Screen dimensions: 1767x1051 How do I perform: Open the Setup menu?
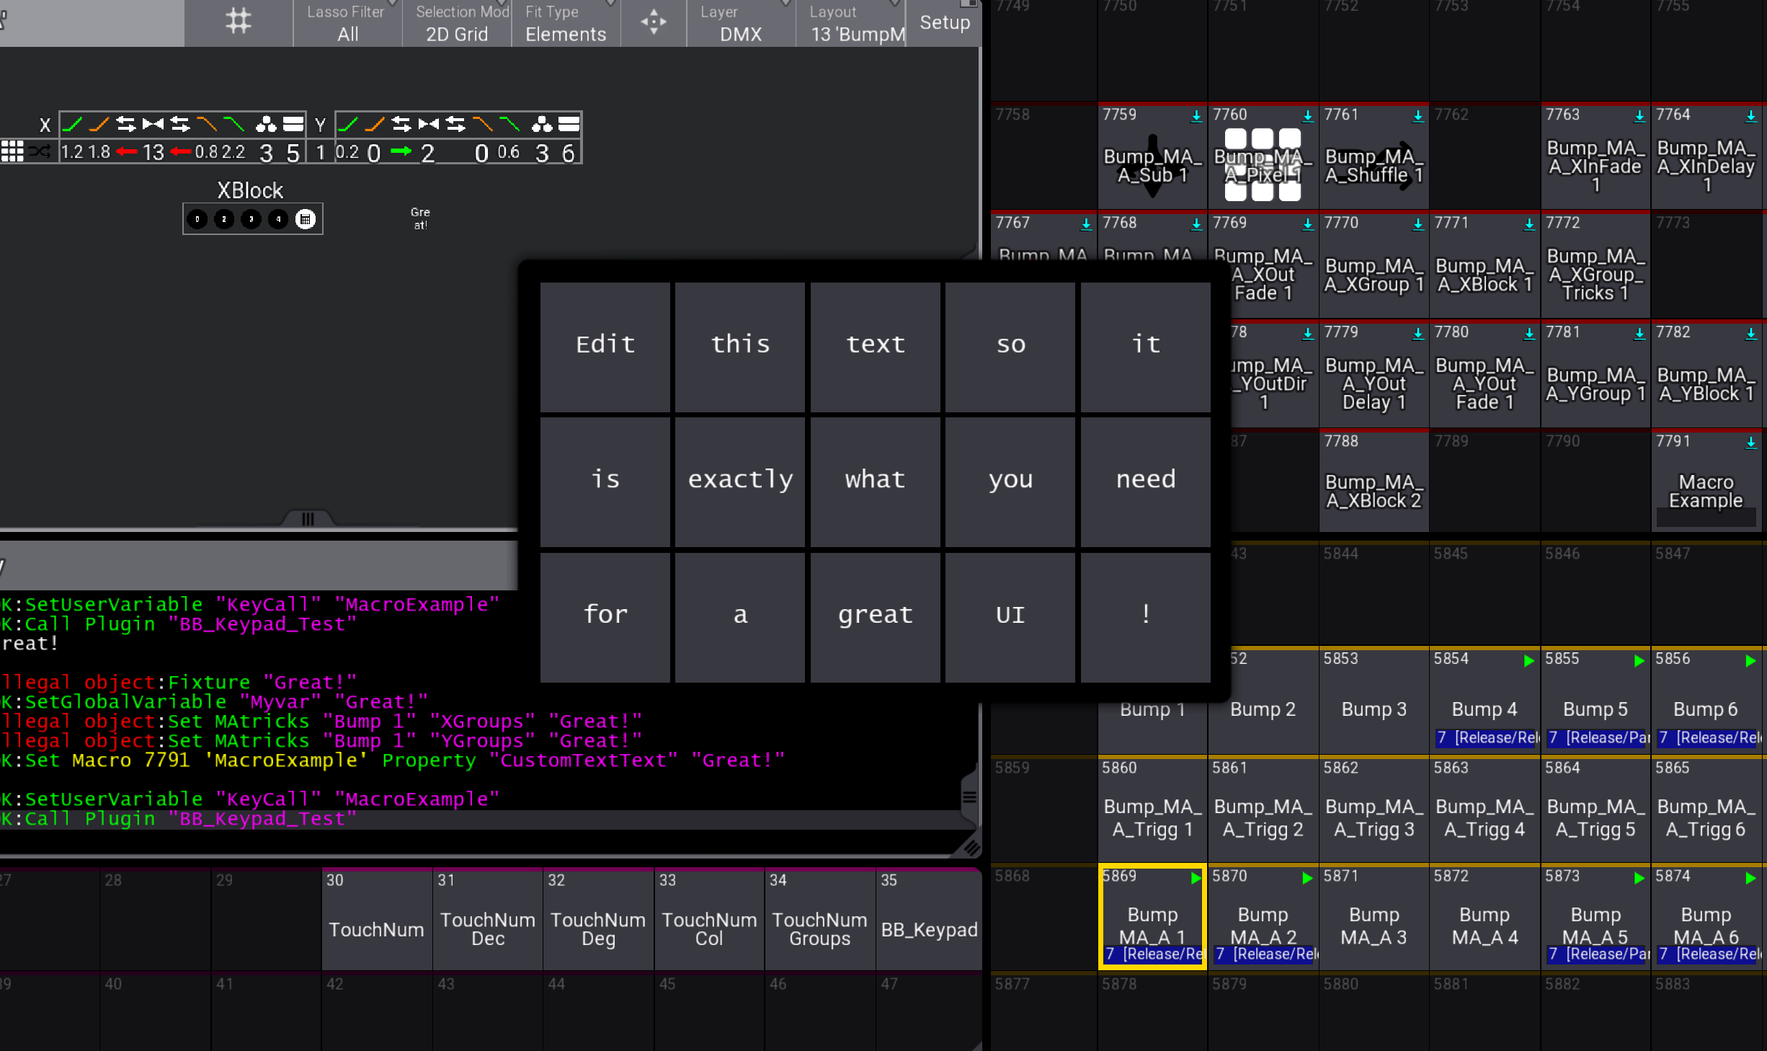pos(944,23)
